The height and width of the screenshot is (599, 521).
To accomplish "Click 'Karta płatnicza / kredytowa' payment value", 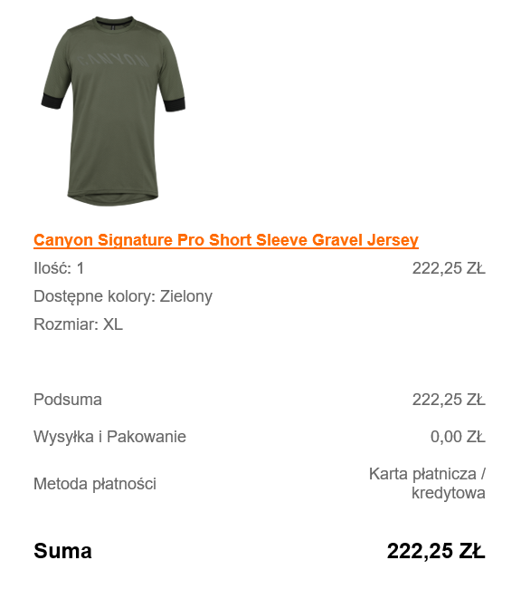I will pyautogui.click(x=427, y=483).
